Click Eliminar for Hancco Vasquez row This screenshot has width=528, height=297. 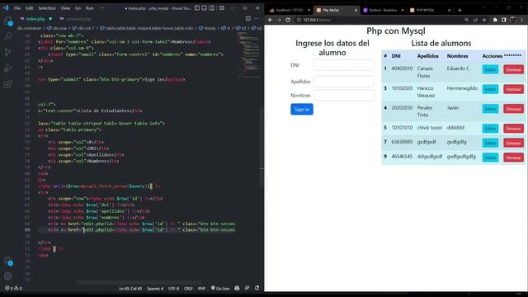513,89
